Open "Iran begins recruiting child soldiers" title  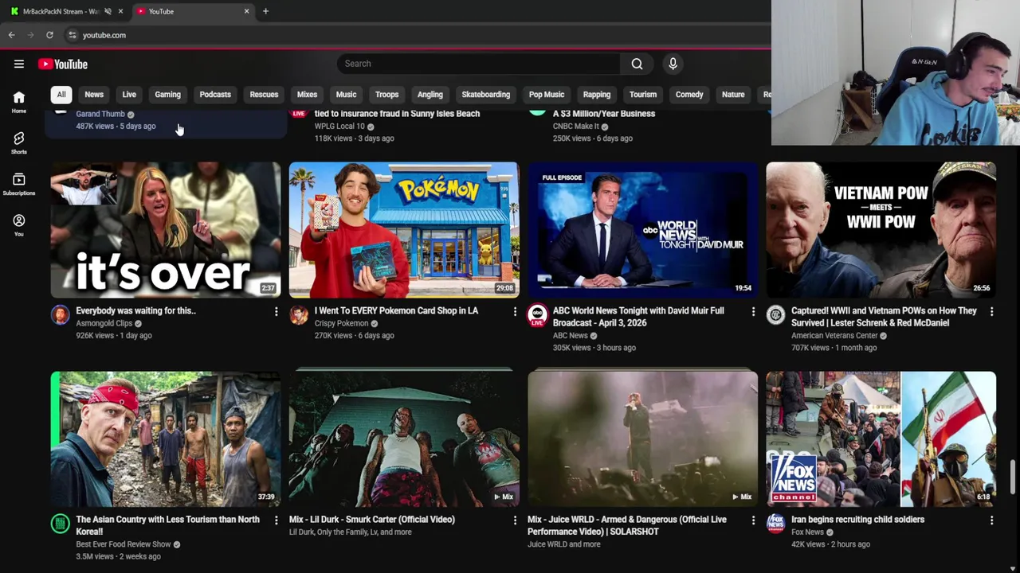[857, 520]
